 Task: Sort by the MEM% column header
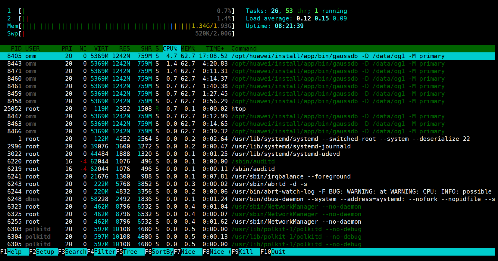tap(188, 48)
